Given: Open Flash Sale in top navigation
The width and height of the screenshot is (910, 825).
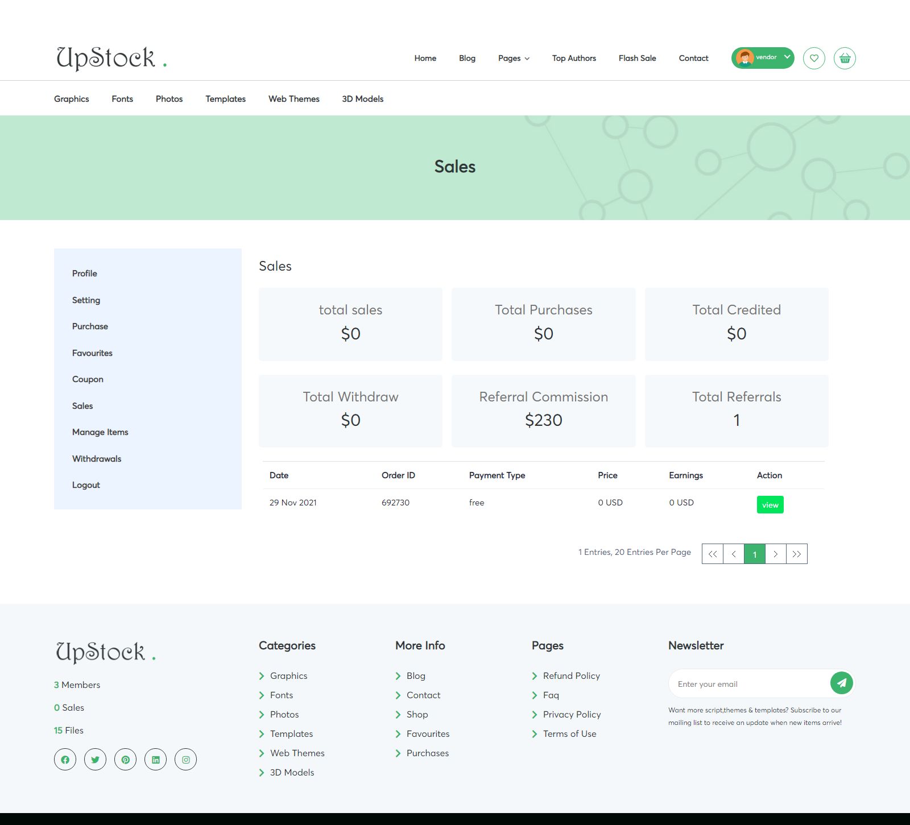Looking at the screenshot, I should point(638,58).
